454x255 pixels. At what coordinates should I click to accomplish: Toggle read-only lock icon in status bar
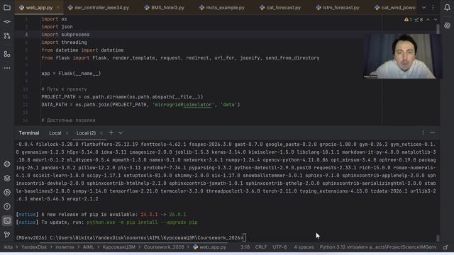click(445, 247)
